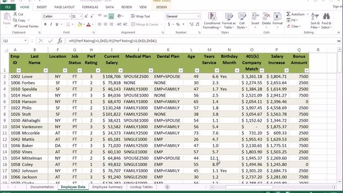This screenshot has width=343, height=193.
Task: Toggle Bold formatting
Action: point(45,24)
